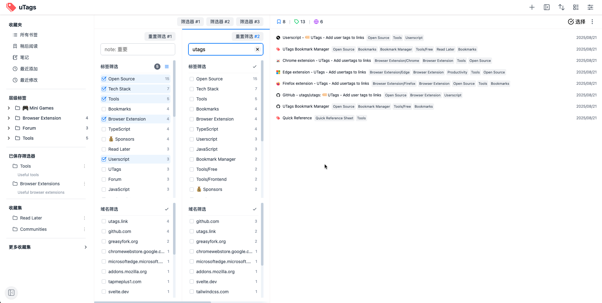Switch to 筛选器 #1 tab
Viewport: 602px width, 303px height.
[x=190, y=22]
